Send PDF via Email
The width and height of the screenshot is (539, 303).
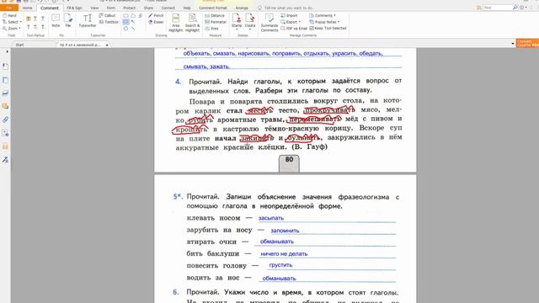click(x=294, y=29)
